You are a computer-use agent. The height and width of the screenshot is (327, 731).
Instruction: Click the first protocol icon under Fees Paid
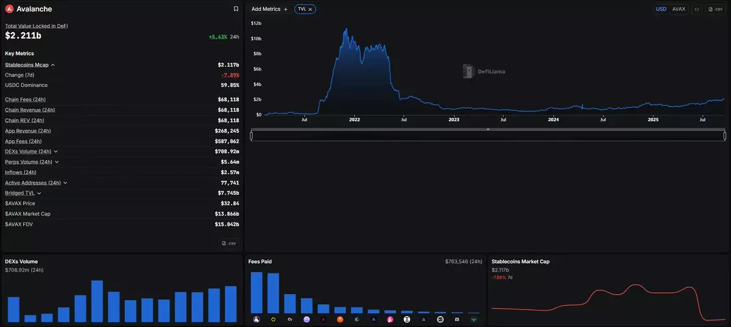256,319
